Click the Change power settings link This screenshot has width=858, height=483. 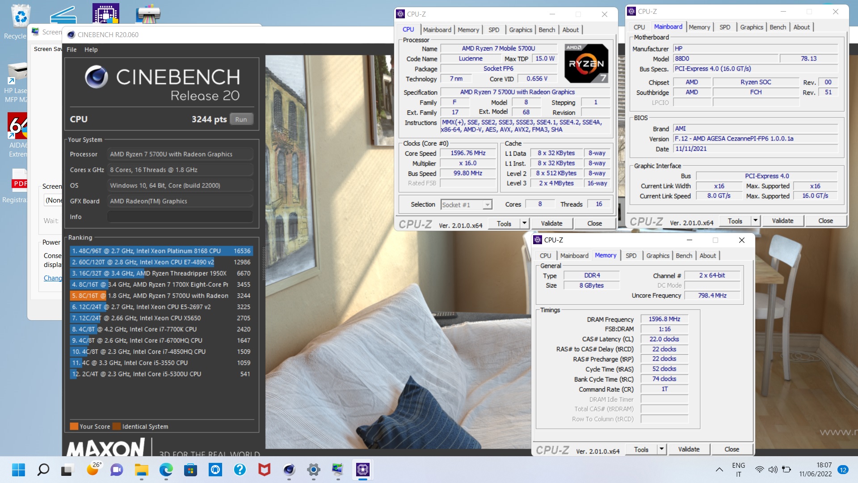53,278
